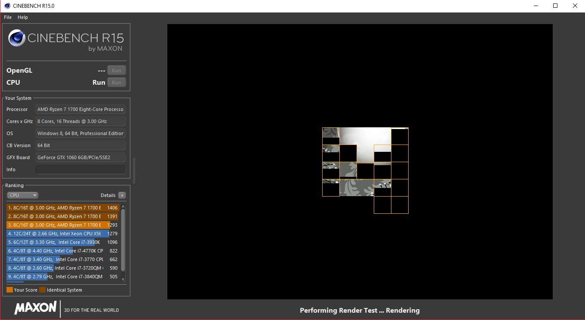
Task: Click the CB Version field showing 64 Bit
Action: [x=80, y=145]
